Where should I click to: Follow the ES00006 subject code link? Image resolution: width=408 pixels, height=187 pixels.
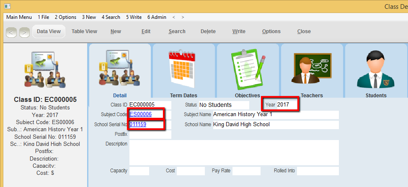[x=141, y=114]
